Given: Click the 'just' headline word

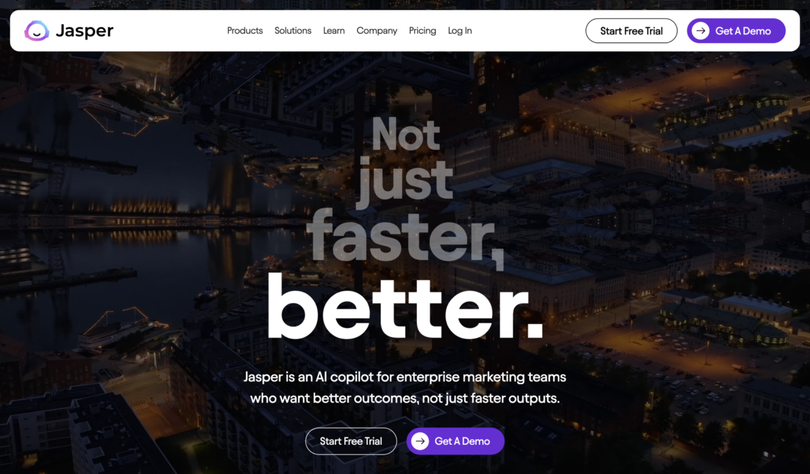Looking at the screenshot, I should 405,182.
